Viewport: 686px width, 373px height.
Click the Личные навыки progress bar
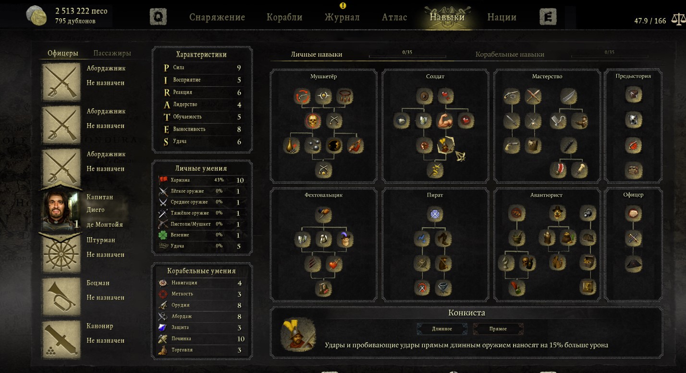click(x=407, y=55)
